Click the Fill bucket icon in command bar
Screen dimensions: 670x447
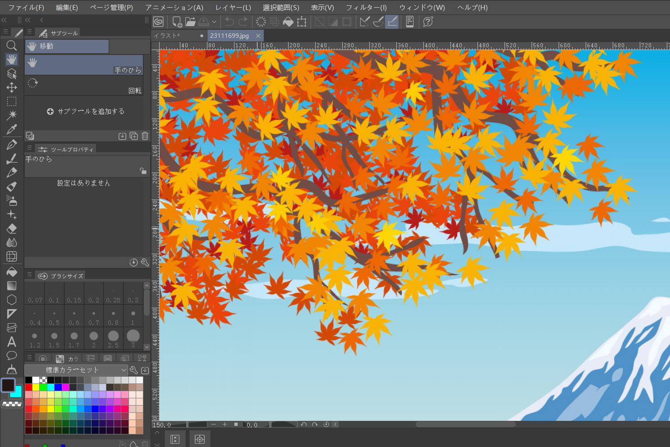point(288,22)
